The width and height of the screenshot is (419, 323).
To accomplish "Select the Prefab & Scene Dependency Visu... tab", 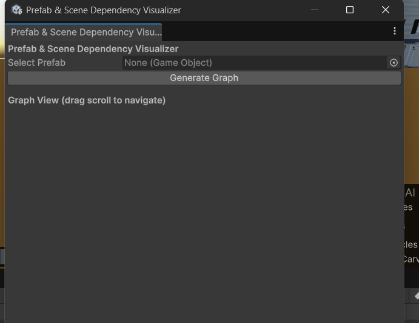I will click(x=84, y=32).
